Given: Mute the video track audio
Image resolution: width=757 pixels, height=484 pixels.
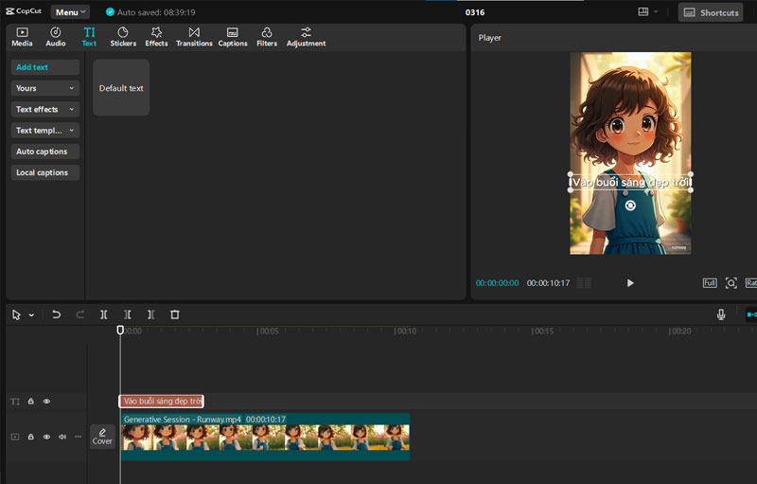Looking at the screenshot, I should click(62, 437).
